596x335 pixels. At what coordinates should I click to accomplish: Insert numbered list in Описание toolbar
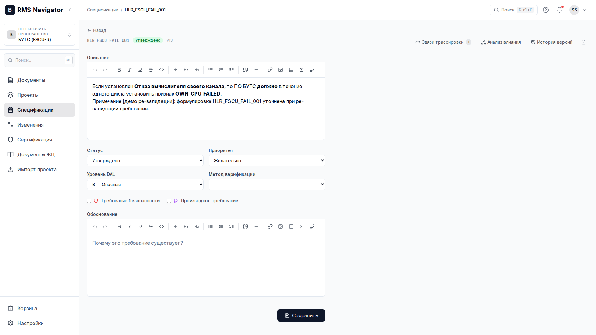tap(221, 70)
